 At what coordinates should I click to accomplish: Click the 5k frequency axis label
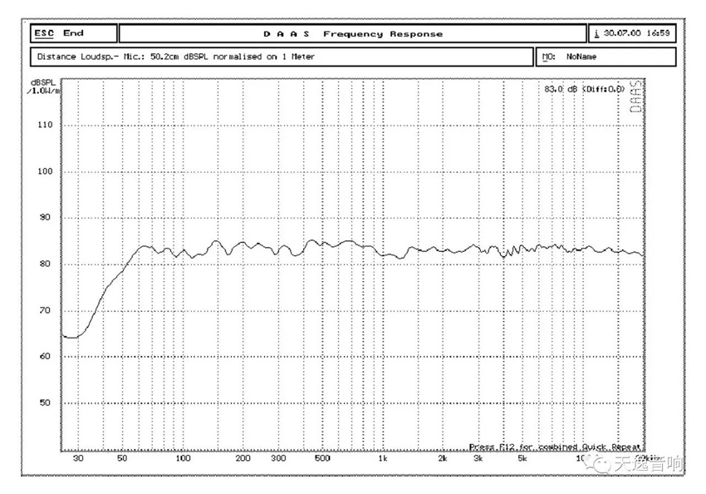[x=522, y=459]
